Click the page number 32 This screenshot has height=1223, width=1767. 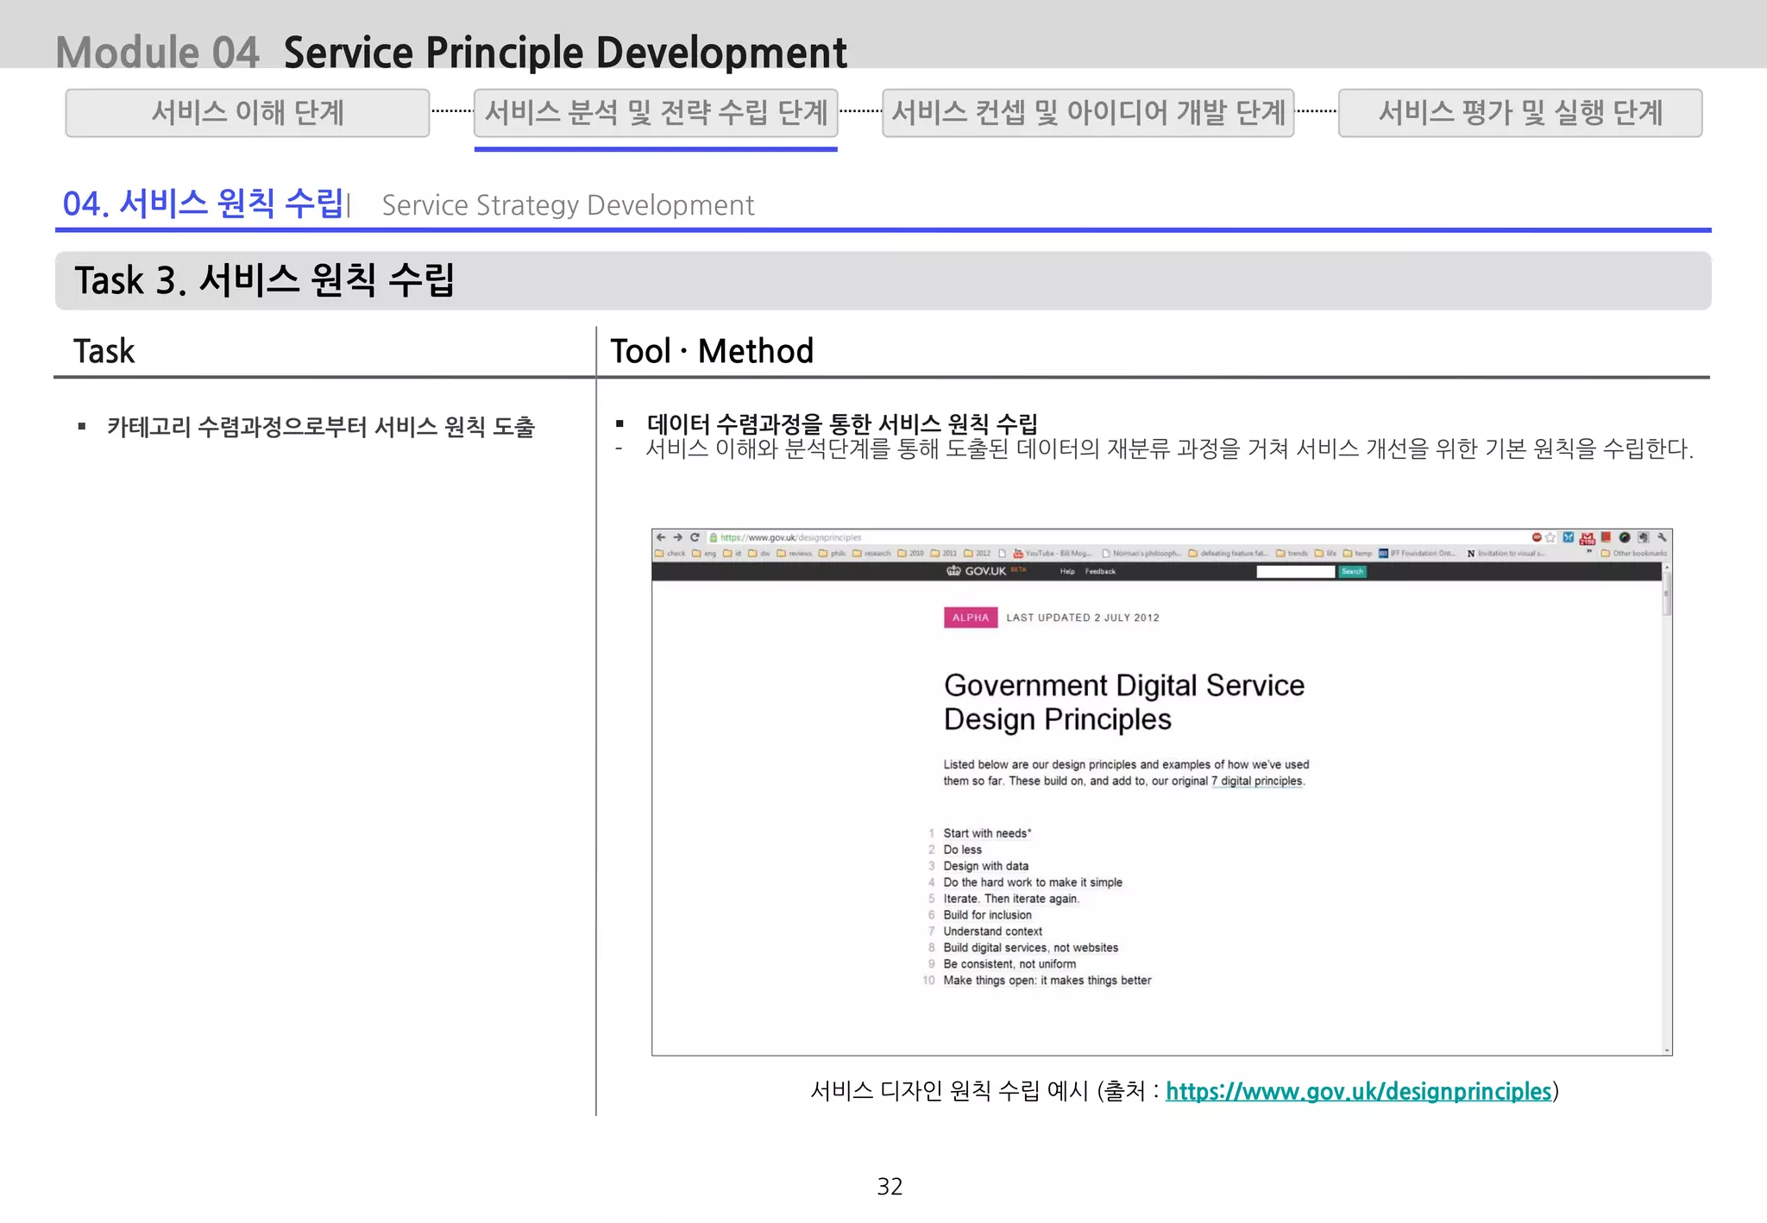(x=890, y=1186)
